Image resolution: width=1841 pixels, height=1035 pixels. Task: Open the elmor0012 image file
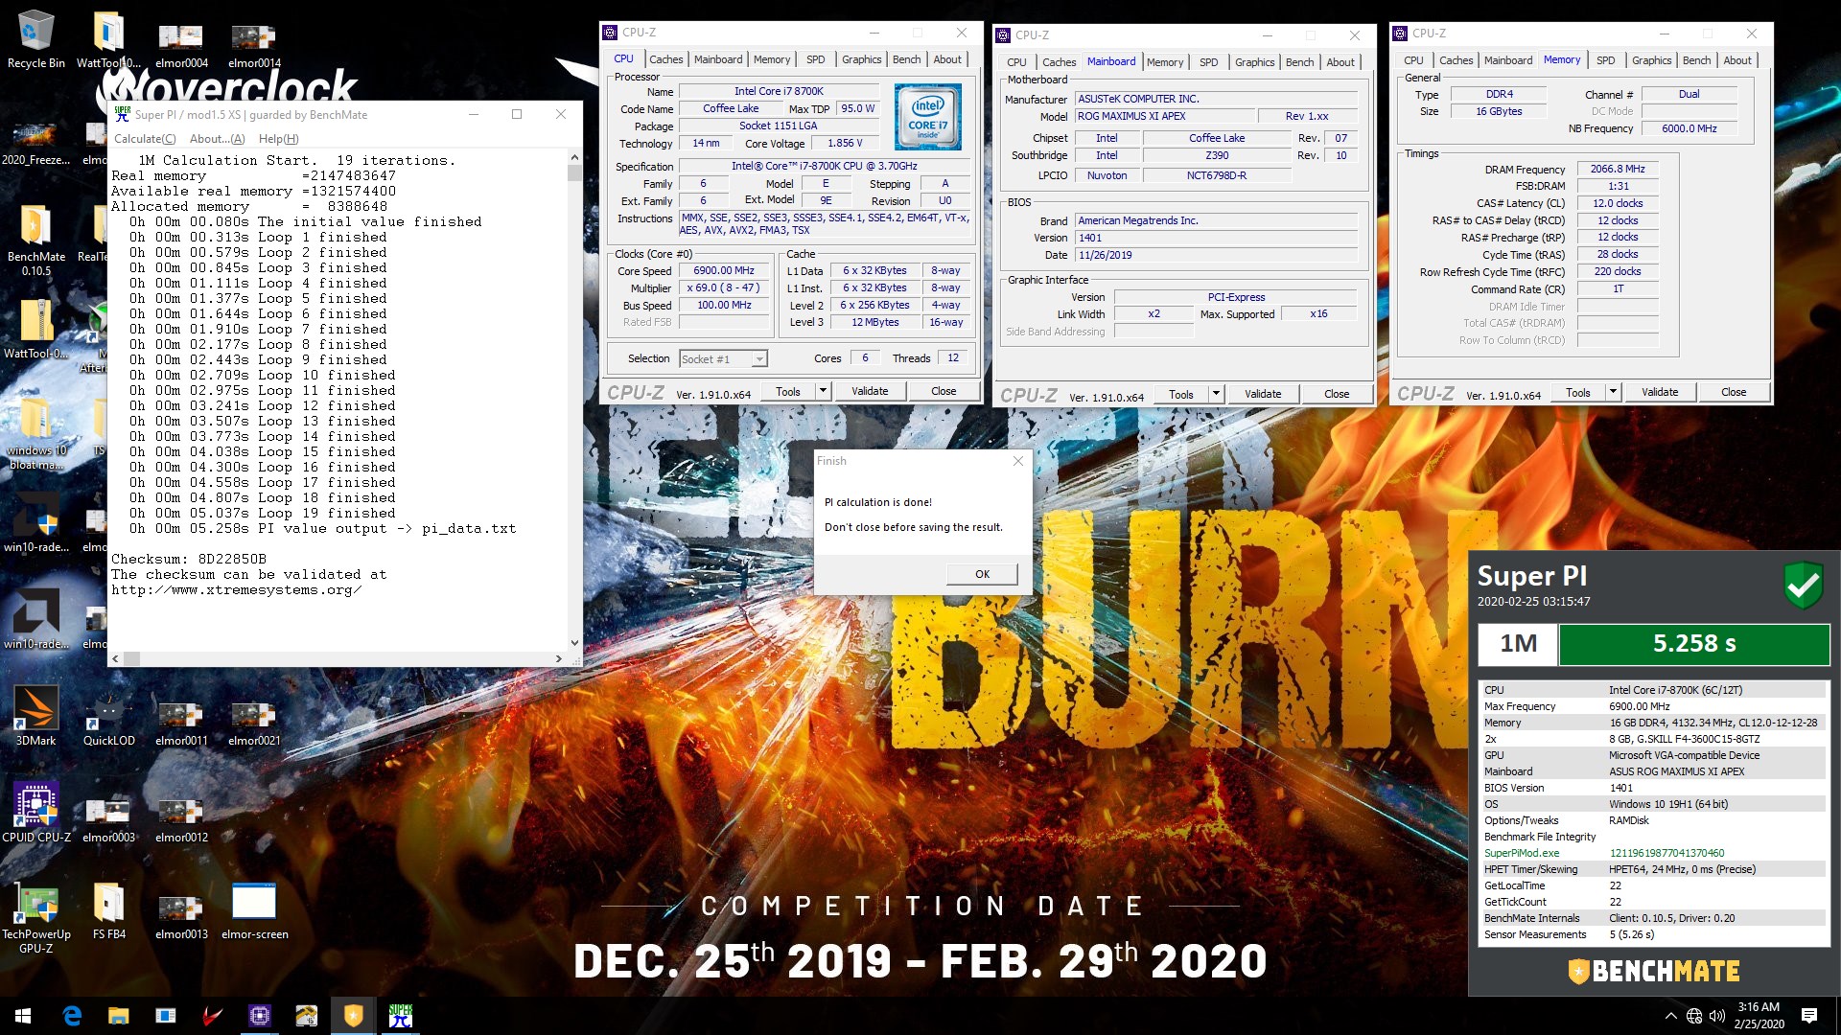pos(181,818)
